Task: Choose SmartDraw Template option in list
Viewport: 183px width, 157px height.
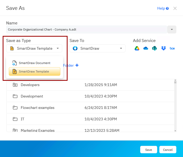Action: (34, 71)
